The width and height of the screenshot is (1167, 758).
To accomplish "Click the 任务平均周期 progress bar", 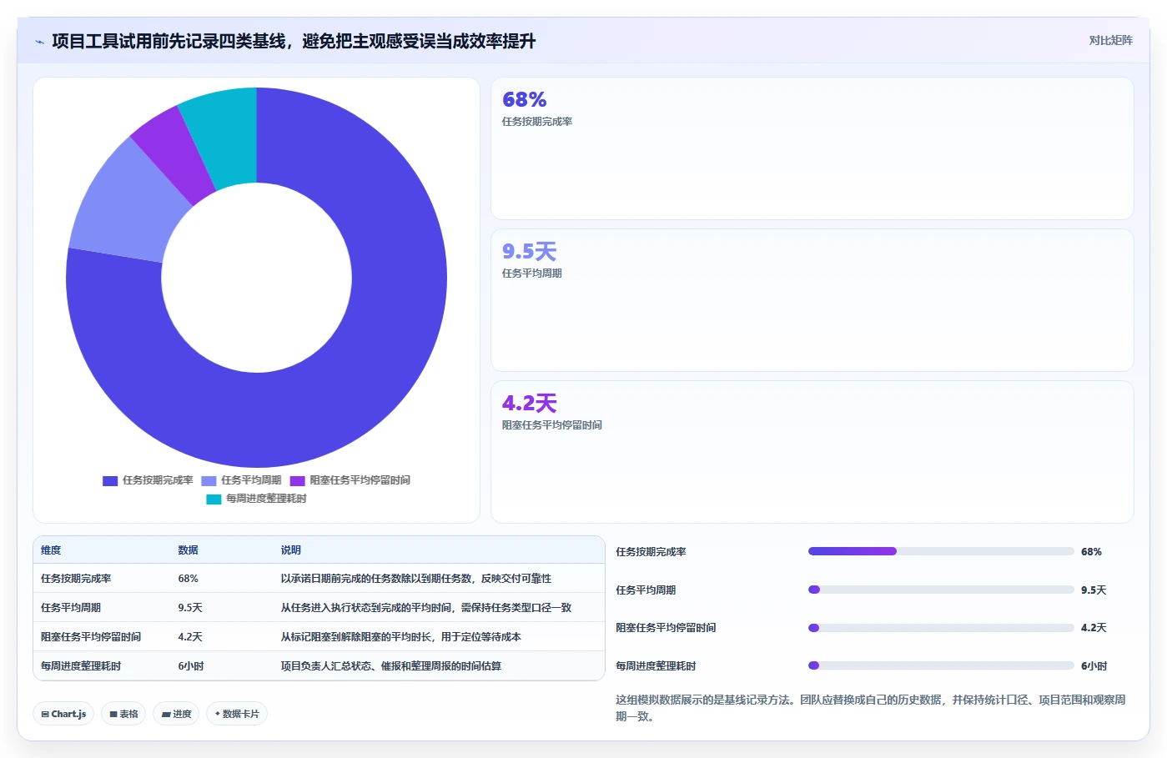I will (941, 590).
